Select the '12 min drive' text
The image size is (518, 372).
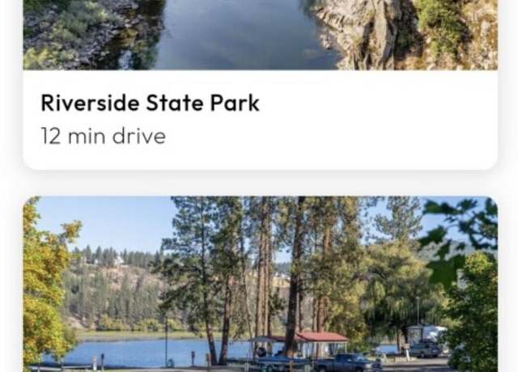click(103, 136)
